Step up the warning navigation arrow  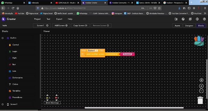coord(47,95)
